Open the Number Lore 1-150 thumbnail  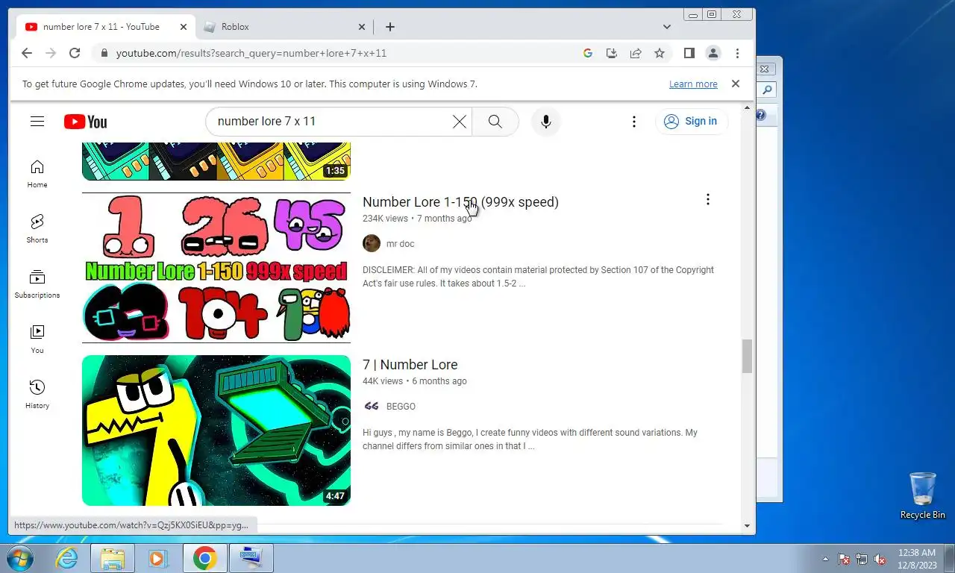216,268
